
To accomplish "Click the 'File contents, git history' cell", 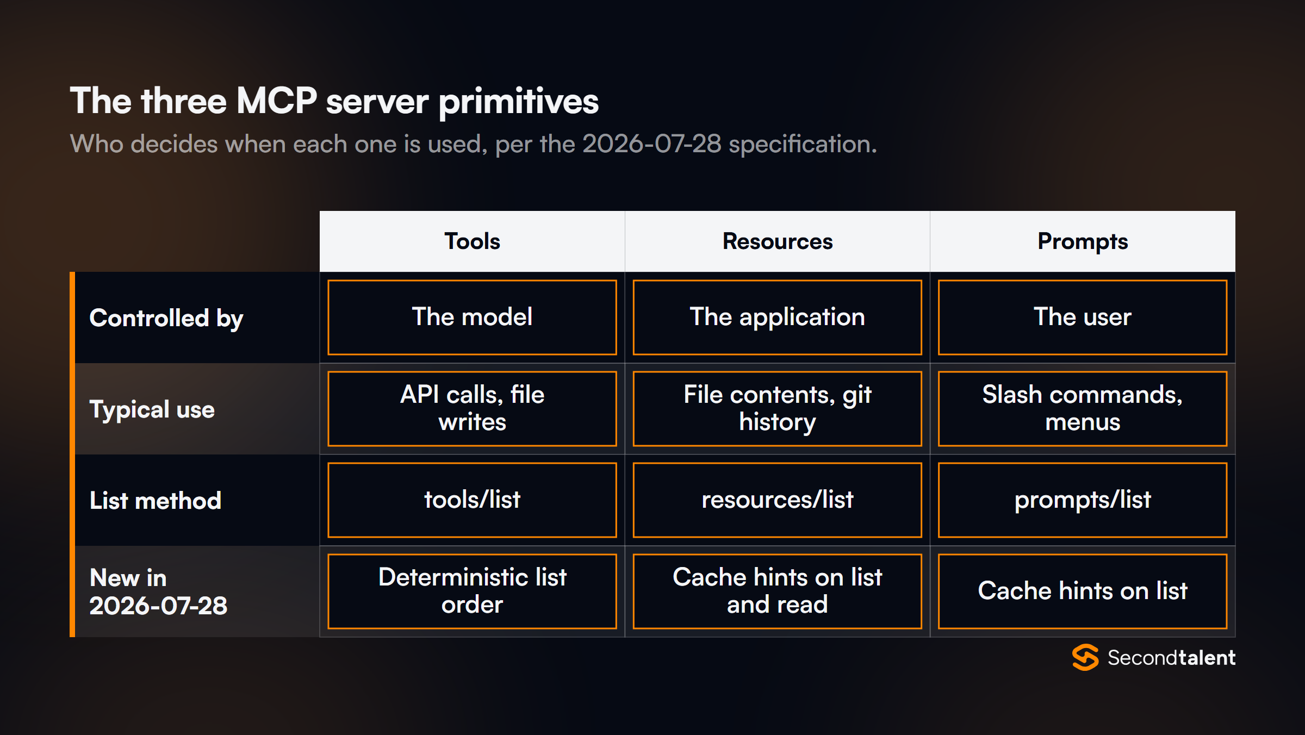I will coord(778,409).
